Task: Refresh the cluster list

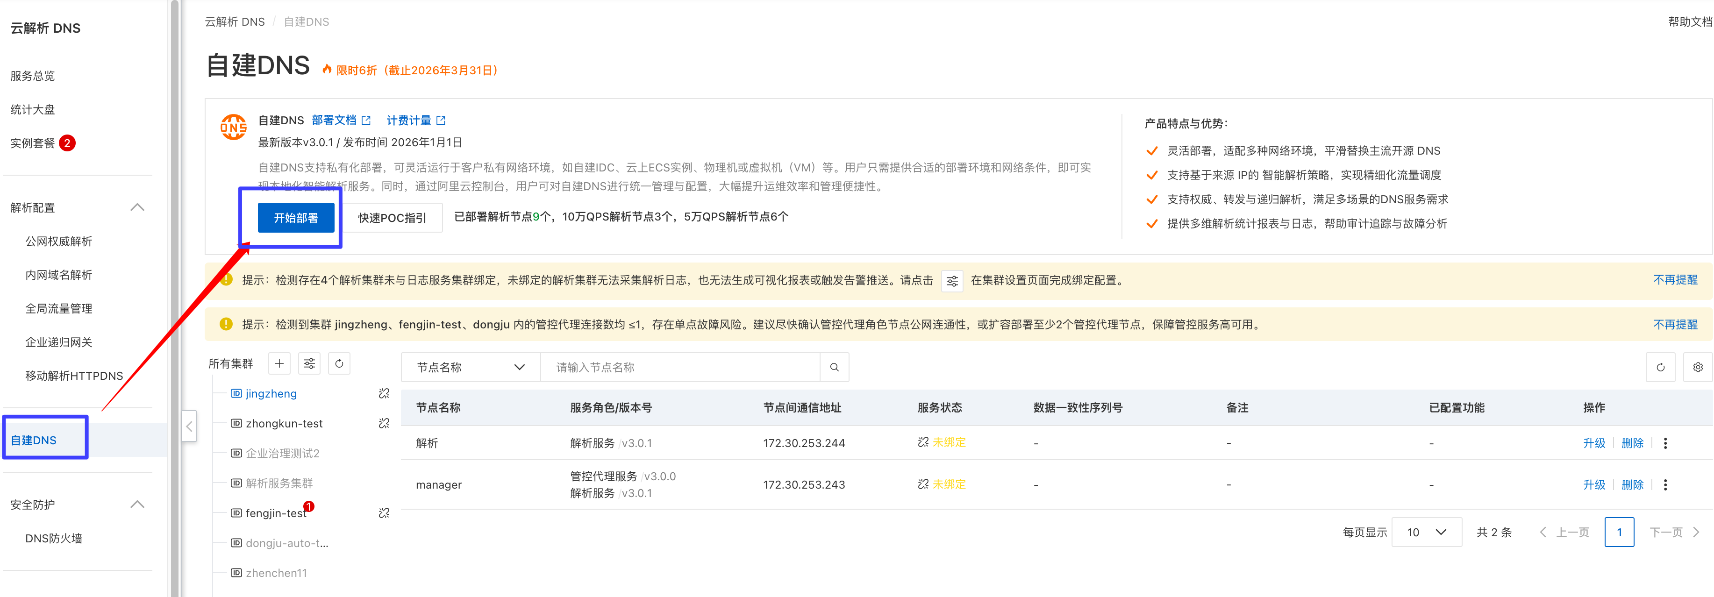Action: pos(339,363)
